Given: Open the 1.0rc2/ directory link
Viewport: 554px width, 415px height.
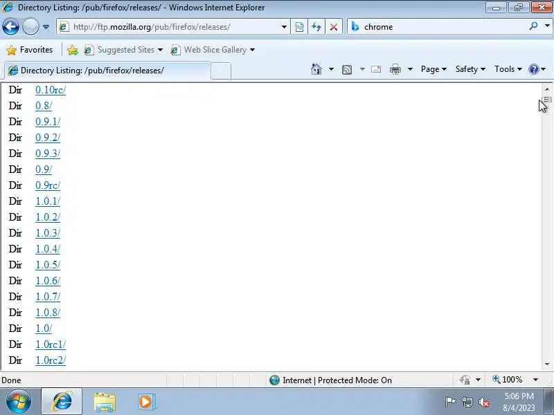Looking at the screenshot, I should pyautogui.click(x=51, y=360).
